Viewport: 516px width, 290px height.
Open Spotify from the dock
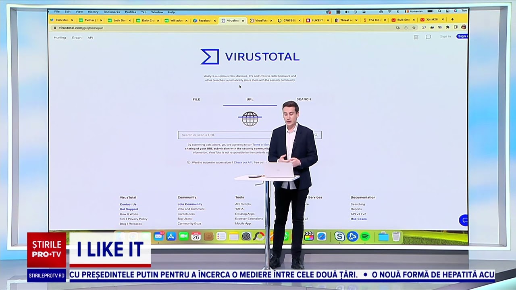pos(365,237)
